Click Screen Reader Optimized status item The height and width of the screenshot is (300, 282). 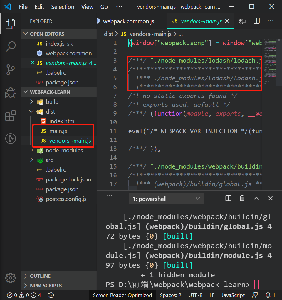click(x=122, y=295)
